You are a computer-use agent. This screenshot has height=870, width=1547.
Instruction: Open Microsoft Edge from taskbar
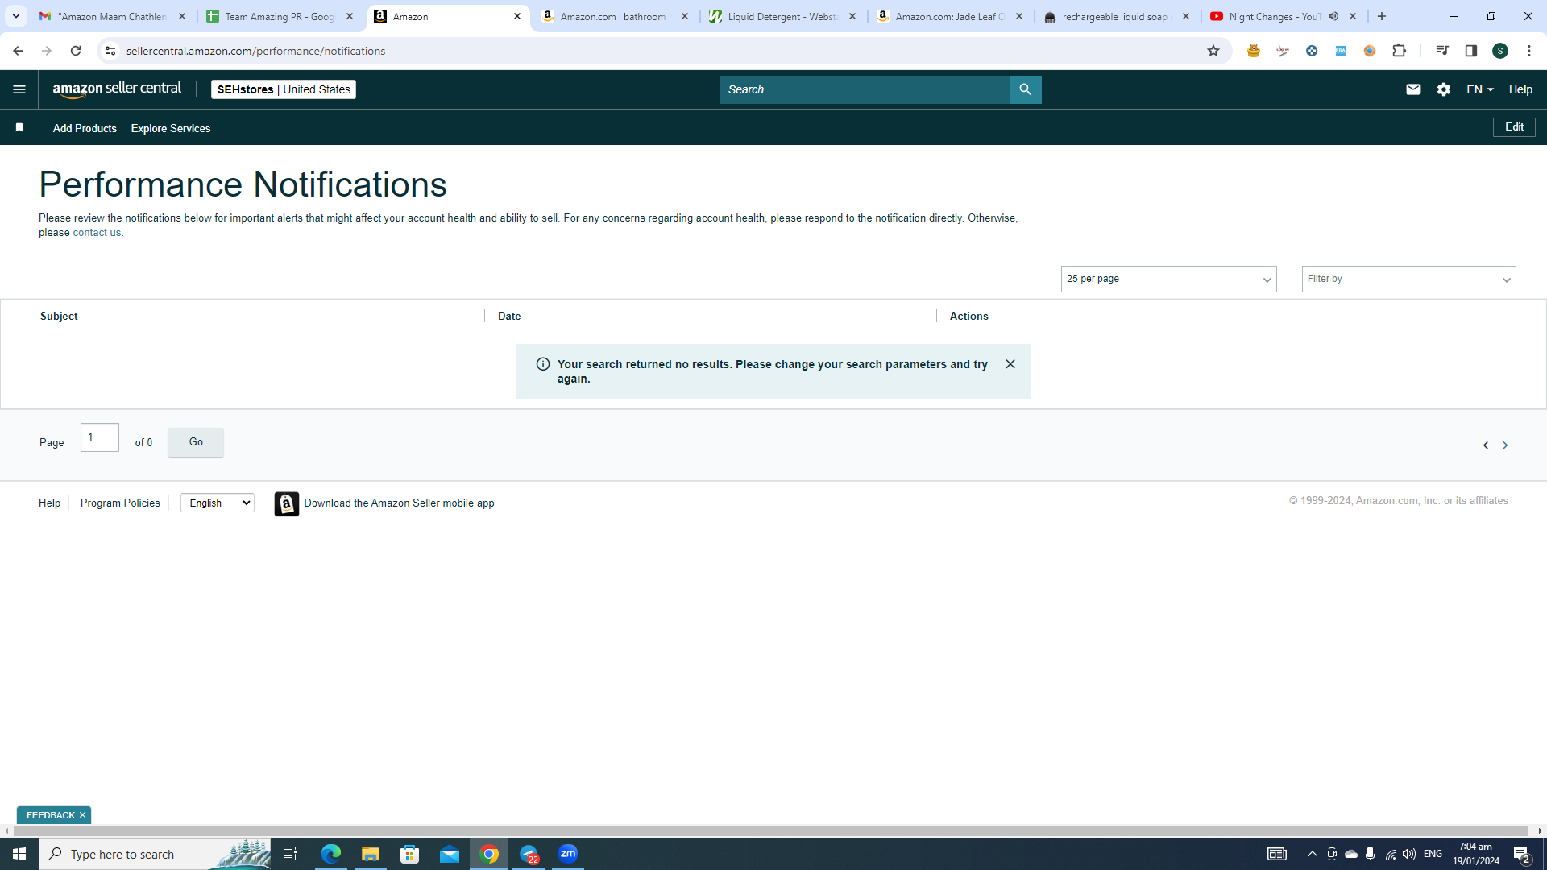pyautogui.click(x=331, y=854)
